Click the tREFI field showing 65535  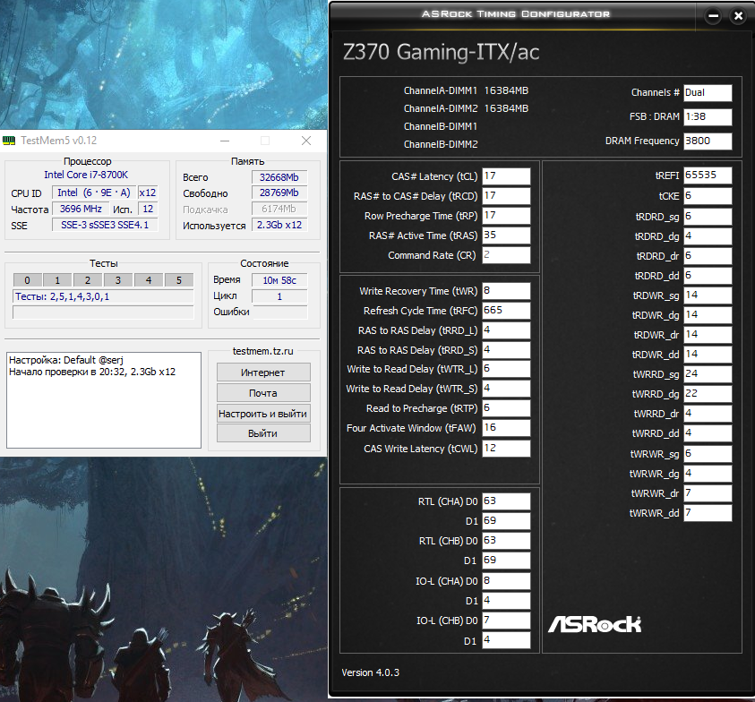(708, 175)
